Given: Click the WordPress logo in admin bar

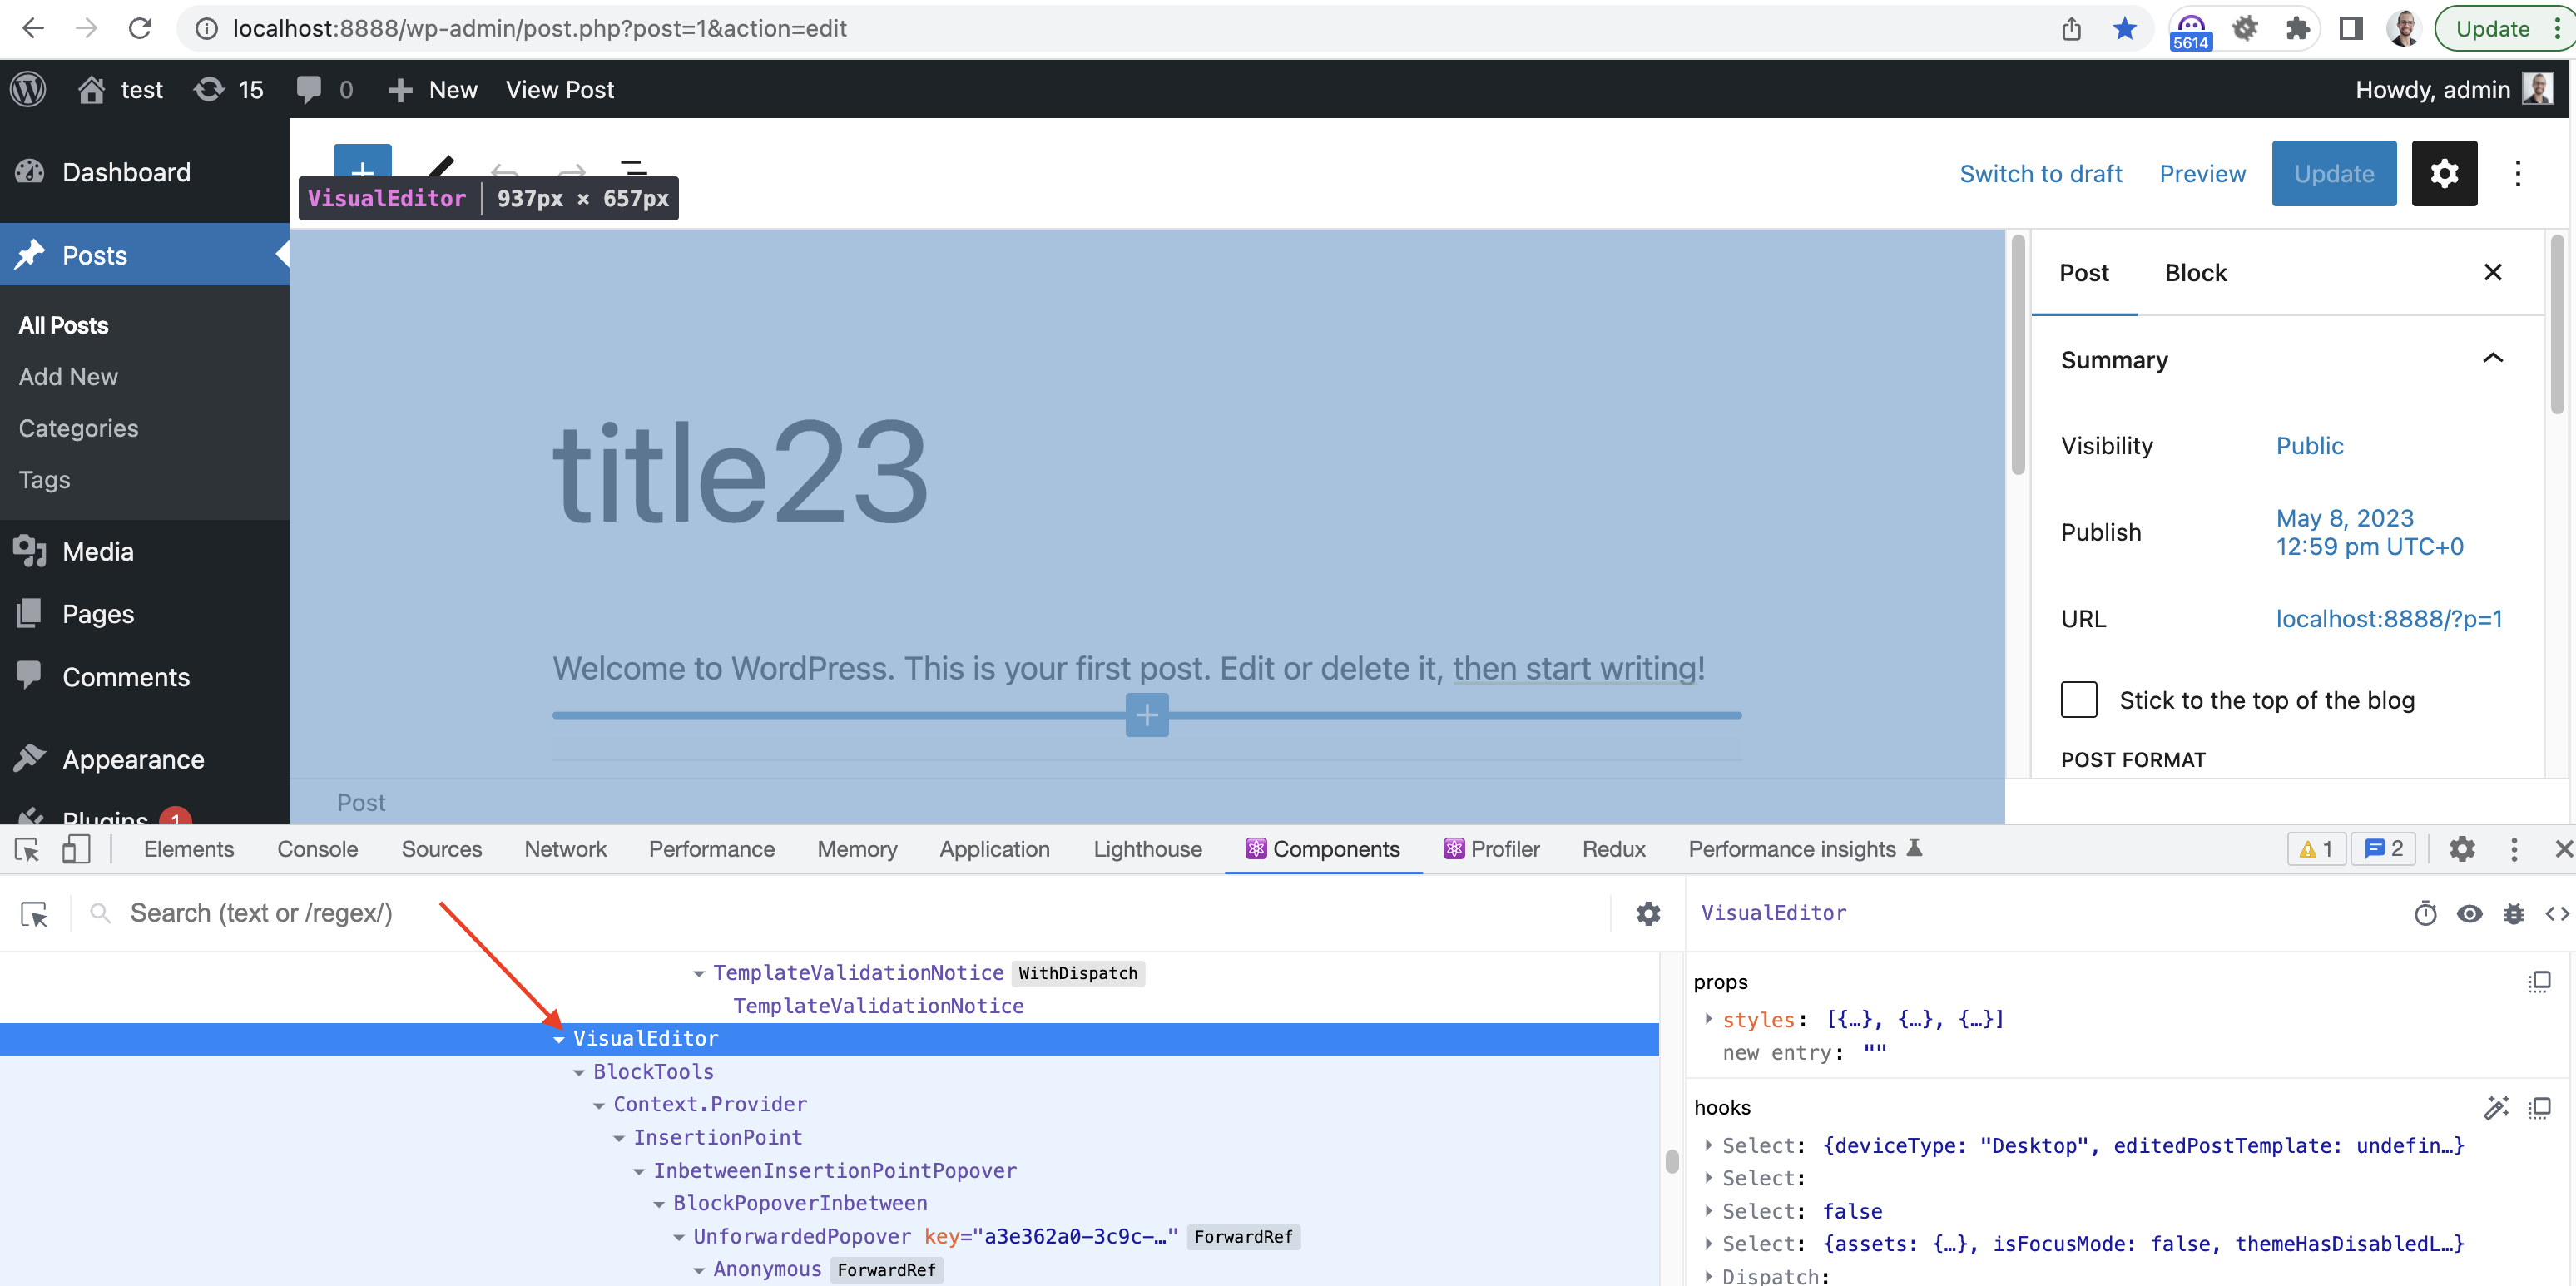Looking at the screenshot, I should pos(28,89).
